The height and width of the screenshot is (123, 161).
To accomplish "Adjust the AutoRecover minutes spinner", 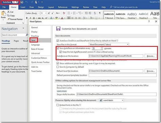I will point(102,48).
